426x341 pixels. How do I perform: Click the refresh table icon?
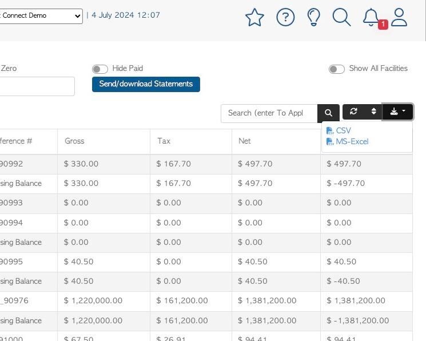click(353, 111)
